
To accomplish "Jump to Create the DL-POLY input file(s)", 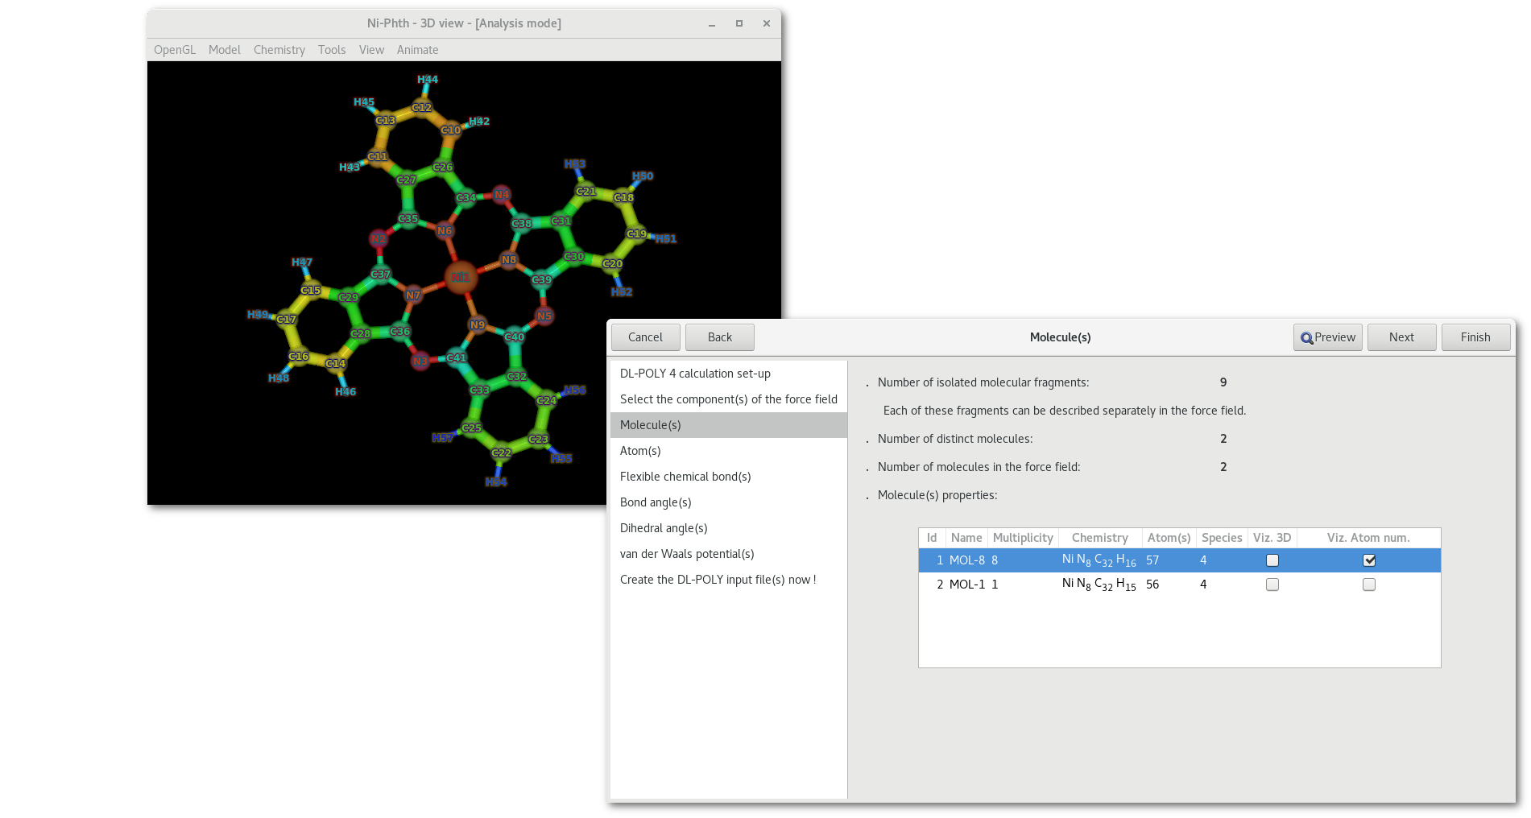I will 718,580.
